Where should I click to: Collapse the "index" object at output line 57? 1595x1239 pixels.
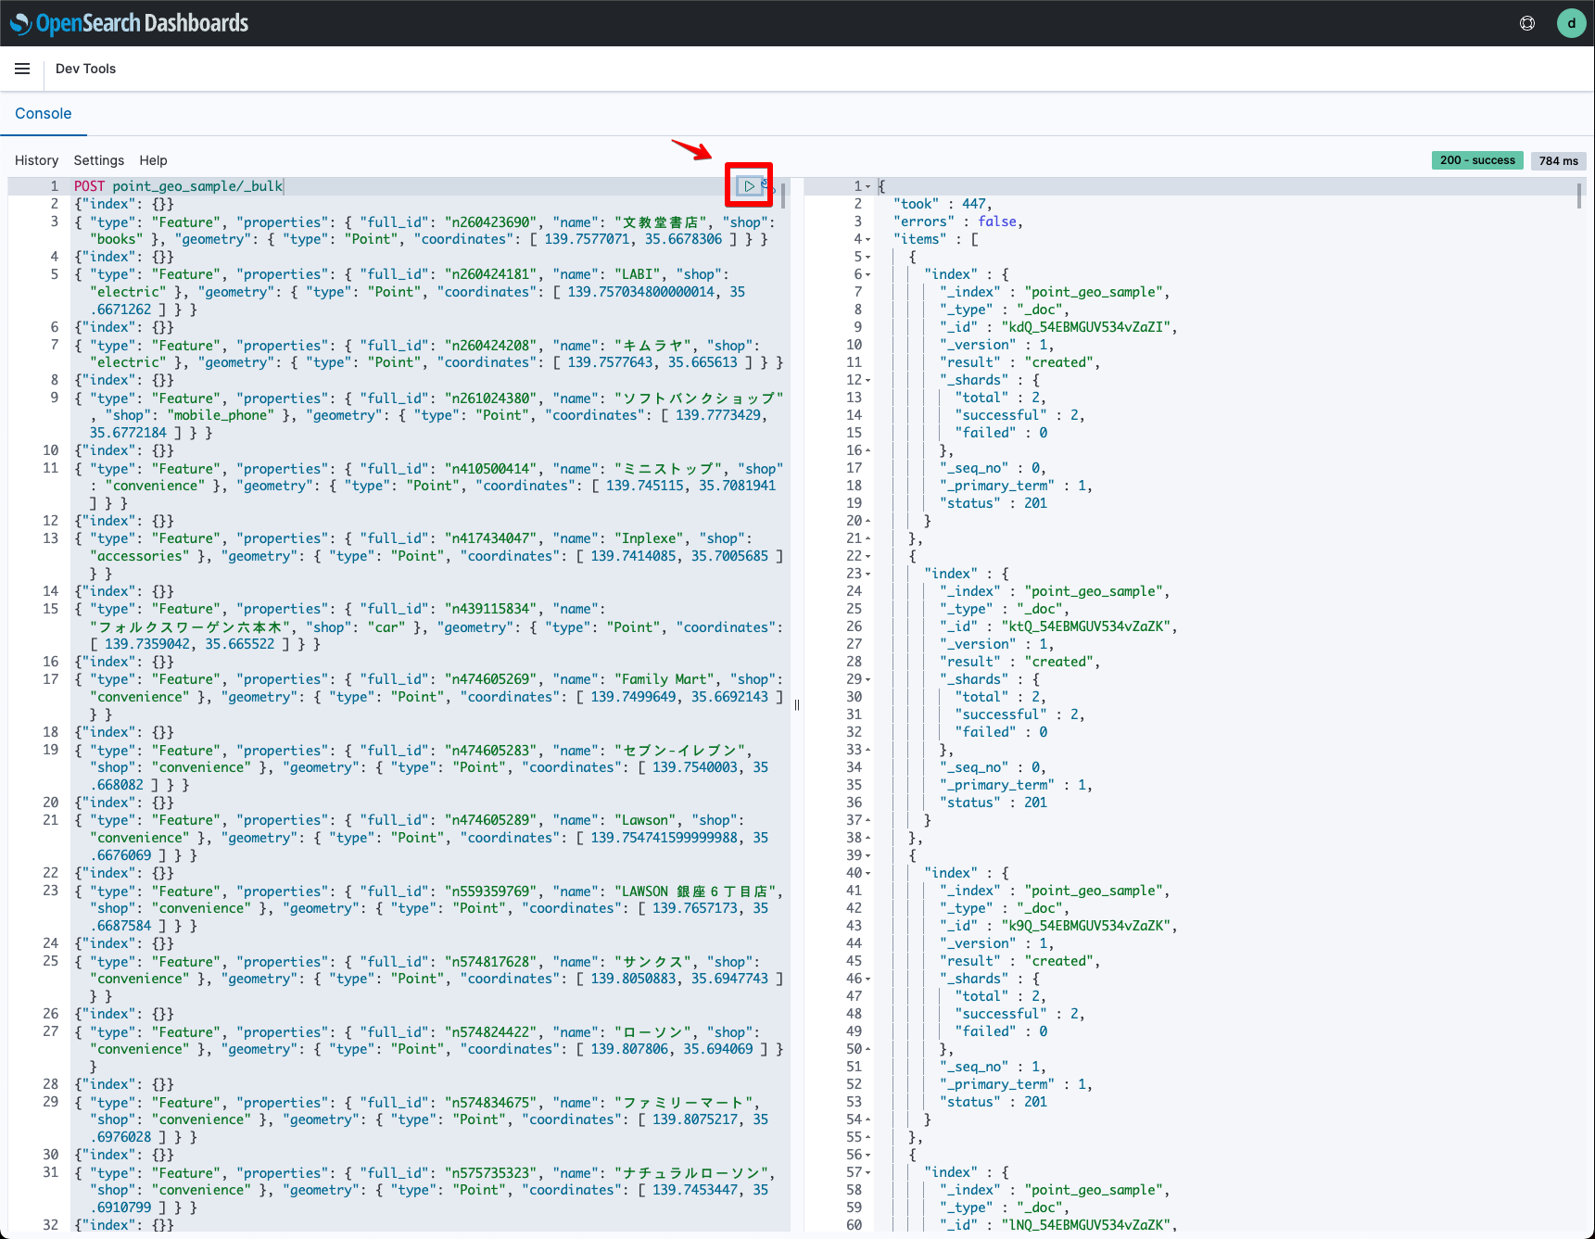(x=868, y=1172)
